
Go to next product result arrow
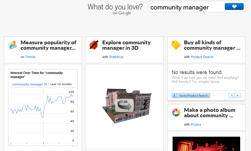[238, 96]
